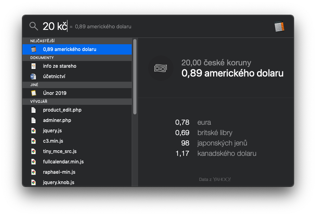Select the top result 0,89 amerického dolaru
The image size is (316, 216).
click(x=69, y=49)
